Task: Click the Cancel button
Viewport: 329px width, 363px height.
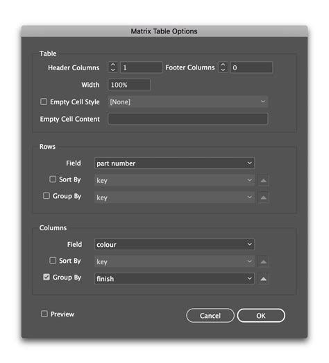Action: [x=210, y=316]
